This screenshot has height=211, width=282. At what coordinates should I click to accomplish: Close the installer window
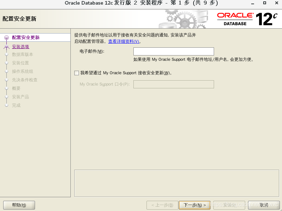point(277,3)
